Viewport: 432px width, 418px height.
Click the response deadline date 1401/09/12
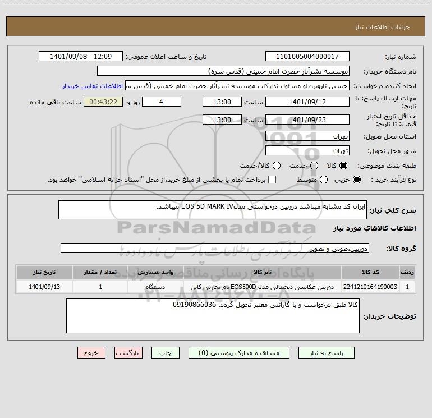(x=307, y=102)
